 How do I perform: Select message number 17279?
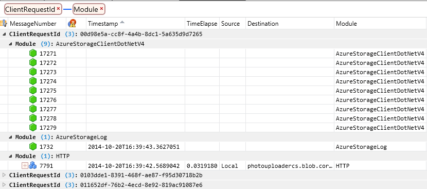click(48, 128)
